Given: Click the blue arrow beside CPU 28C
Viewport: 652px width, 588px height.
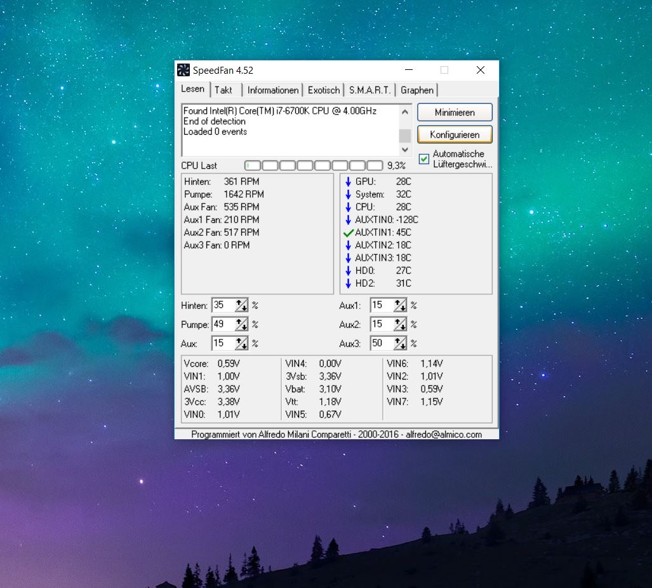Looking at the screenshot, I should [349, 207].
